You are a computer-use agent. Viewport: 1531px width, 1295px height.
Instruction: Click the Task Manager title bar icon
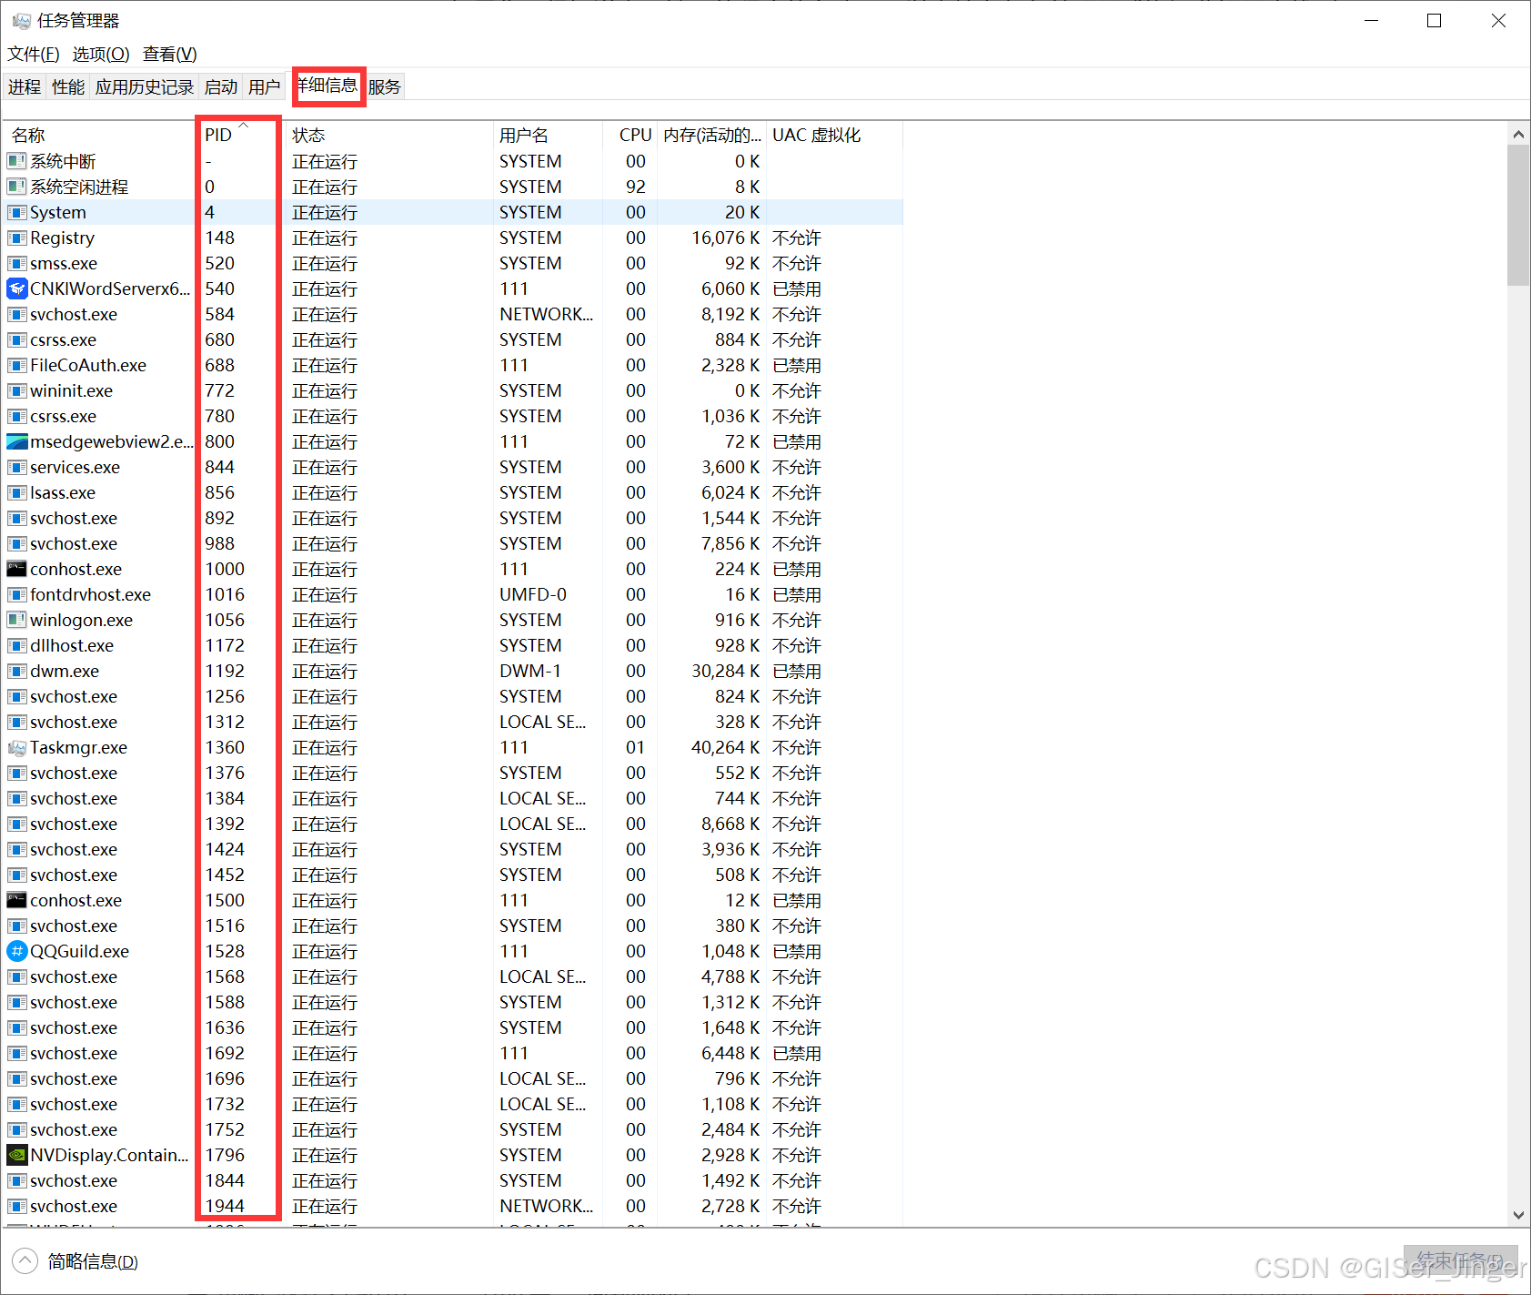[x=21, y=20]
